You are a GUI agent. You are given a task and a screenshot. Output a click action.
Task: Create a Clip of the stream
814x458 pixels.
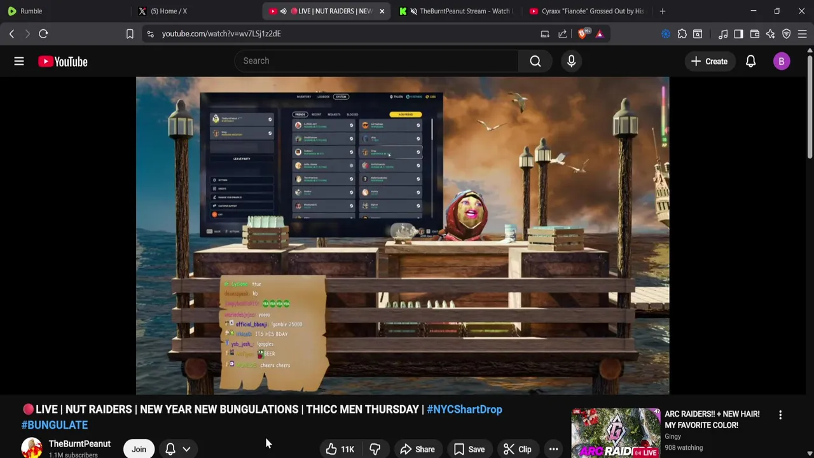[x=518, y=449]
